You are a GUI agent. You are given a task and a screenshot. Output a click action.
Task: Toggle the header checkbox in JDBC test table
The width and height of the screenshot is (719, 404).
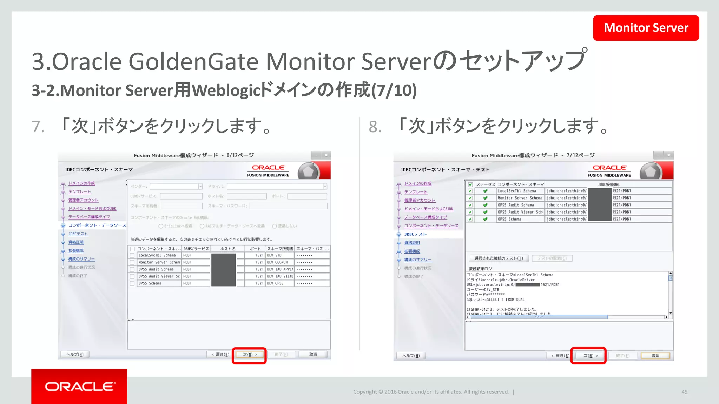(470, 184)
